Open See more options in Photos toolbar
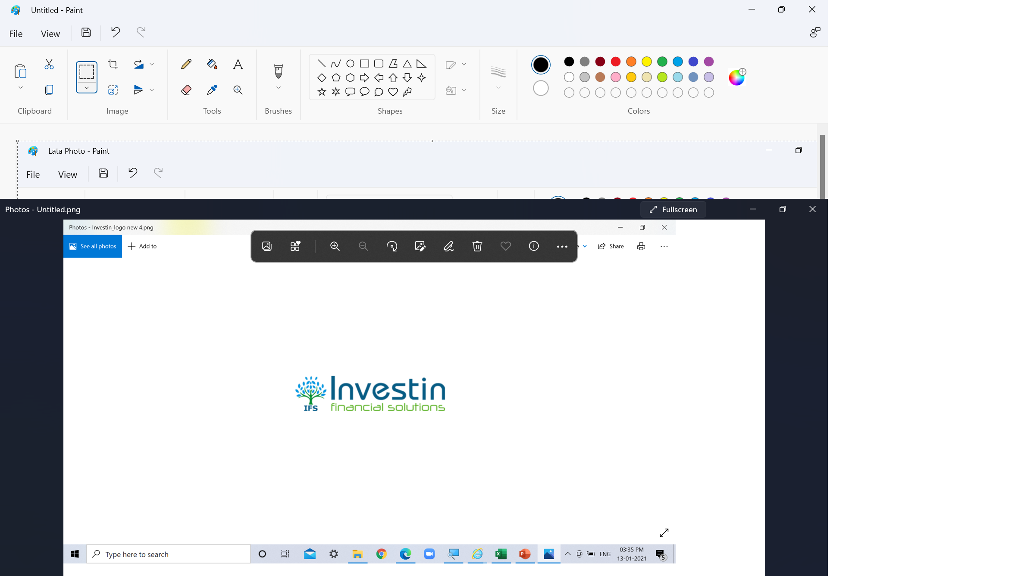 [x=562, y=246]
